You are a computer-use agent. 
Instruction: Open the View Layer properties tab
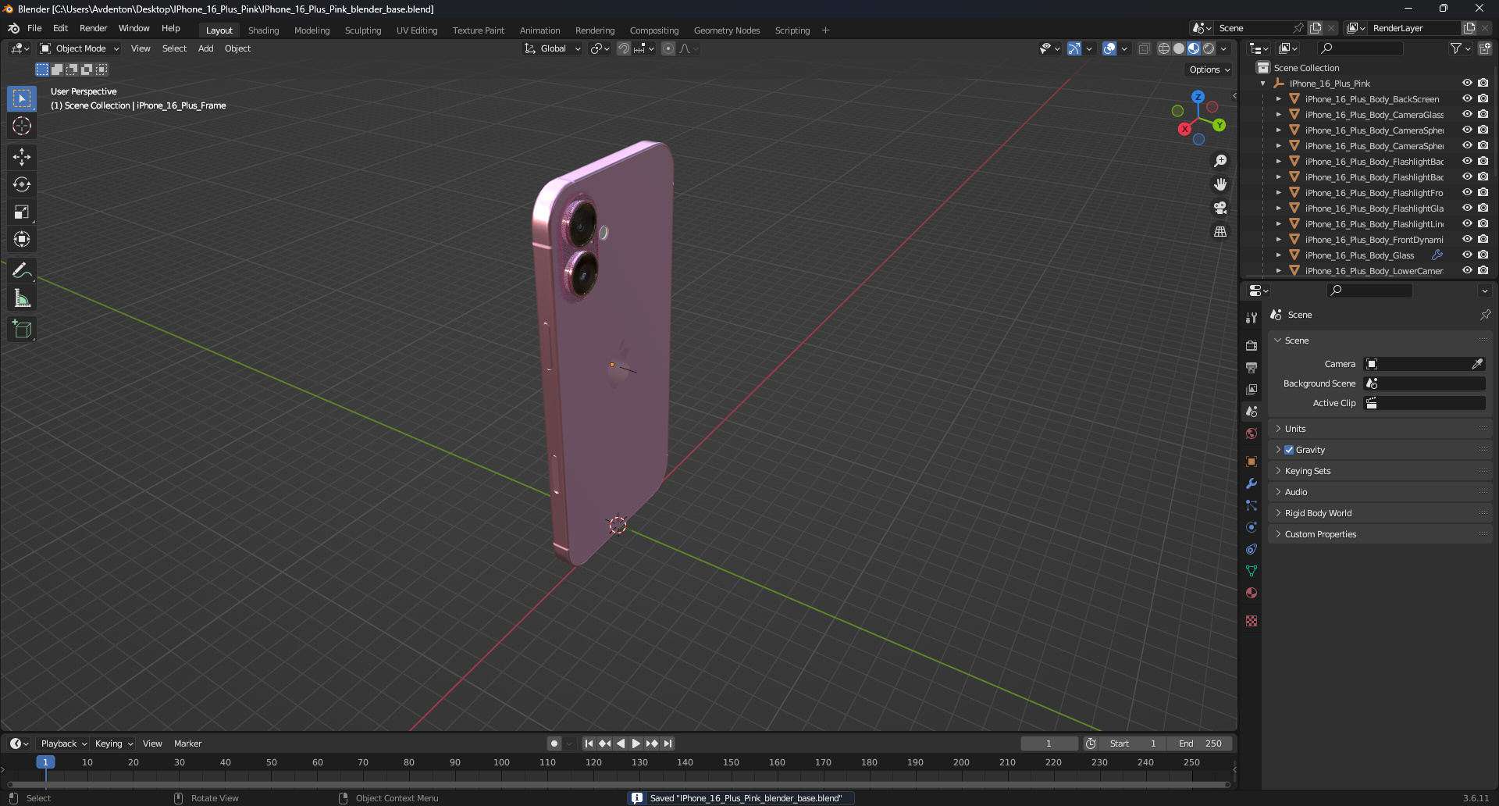[x=1252, y=389]
